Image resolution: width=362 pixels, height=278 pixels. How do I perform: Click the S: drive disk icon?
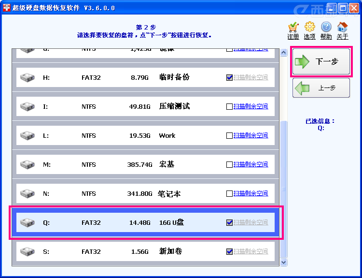click(x=27, y=251)
